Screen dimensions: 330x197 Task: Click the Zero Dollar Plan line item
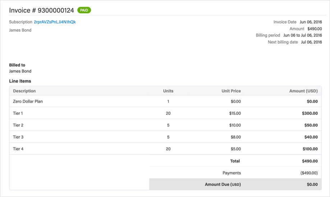[28, 101]
